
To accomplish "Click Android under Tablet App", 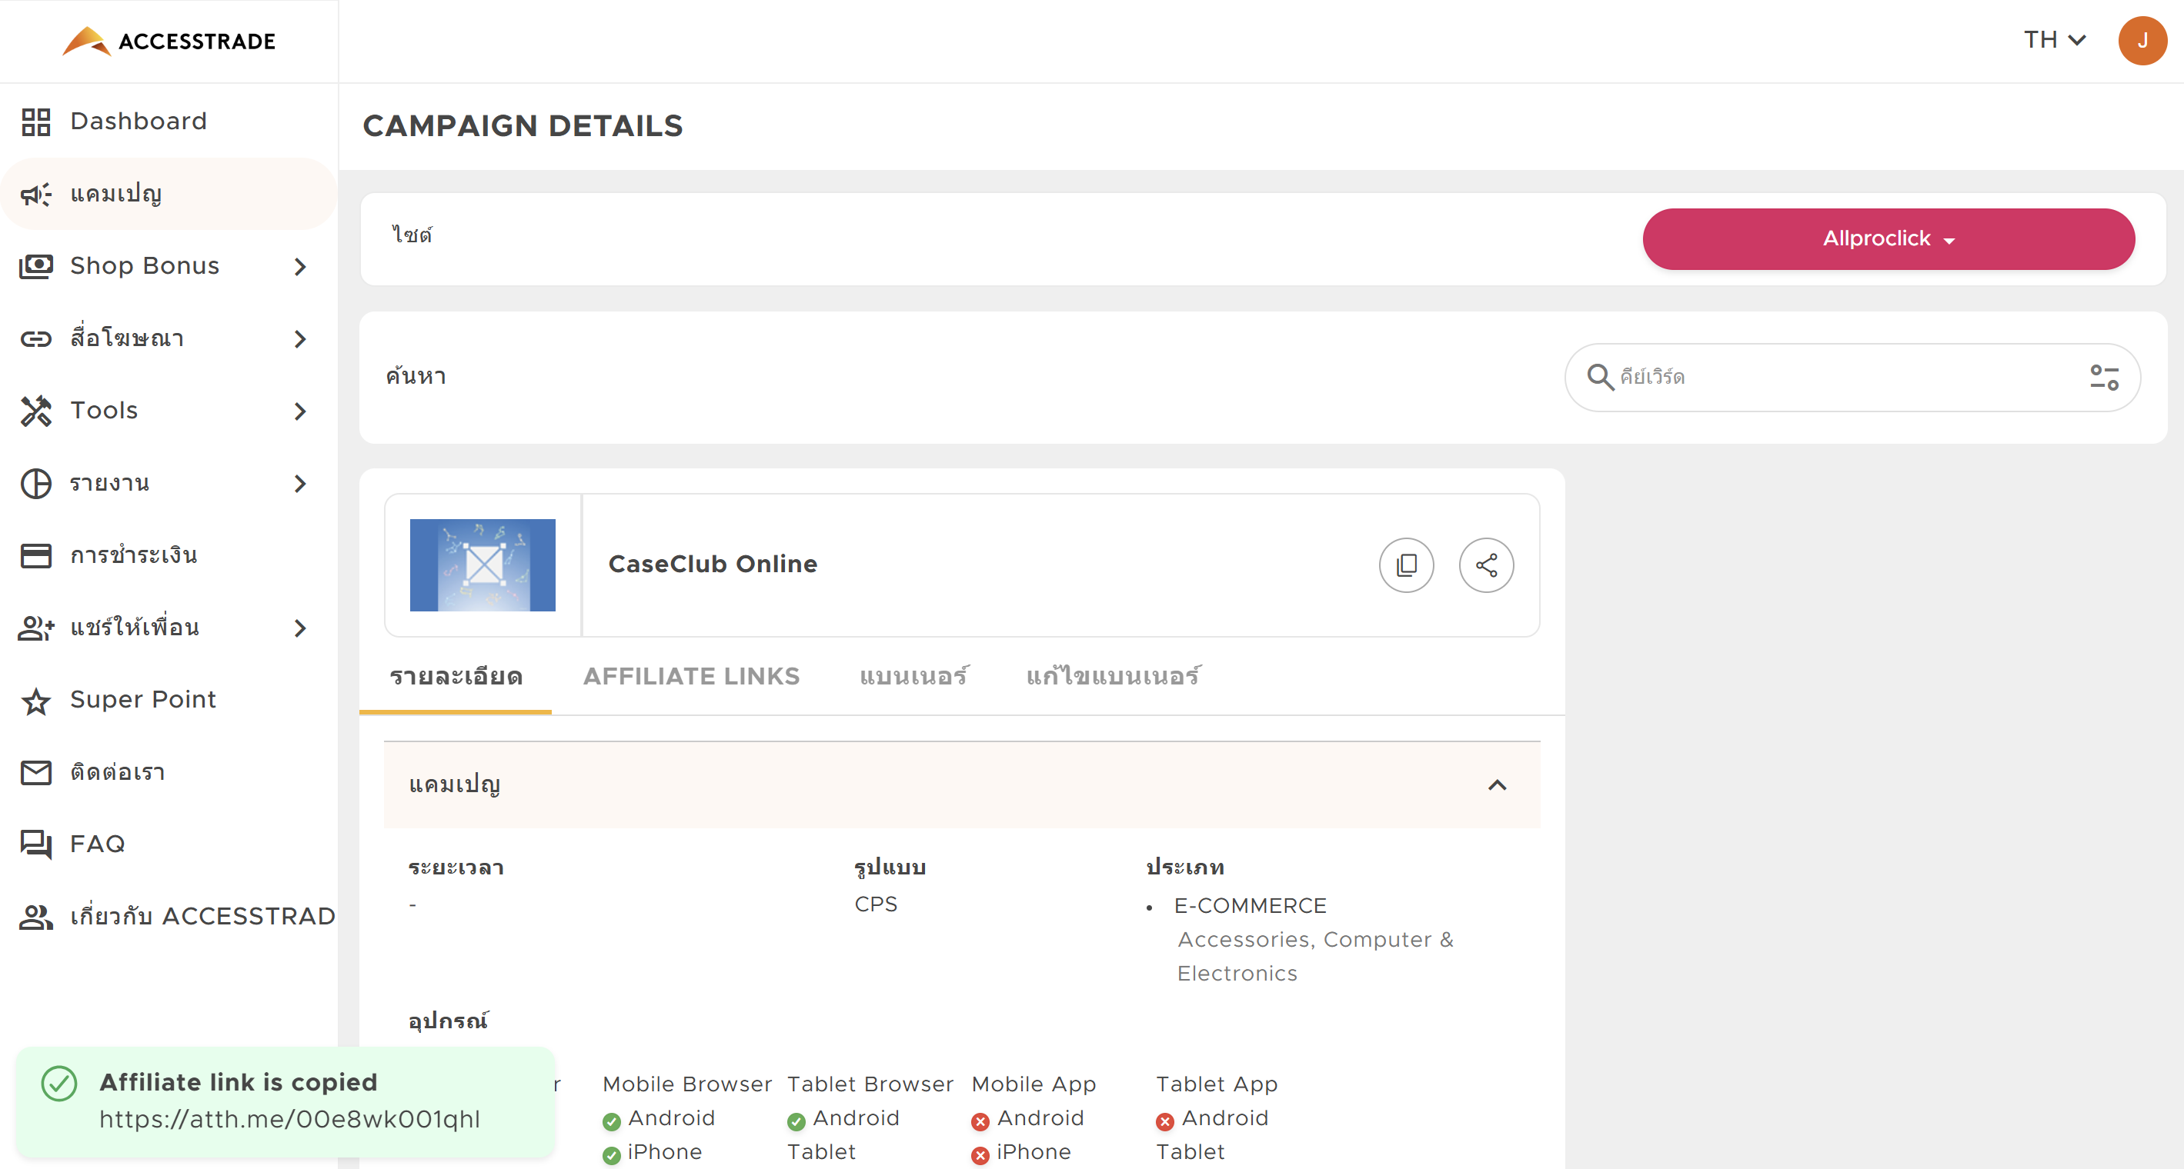I will 1224,1119.
